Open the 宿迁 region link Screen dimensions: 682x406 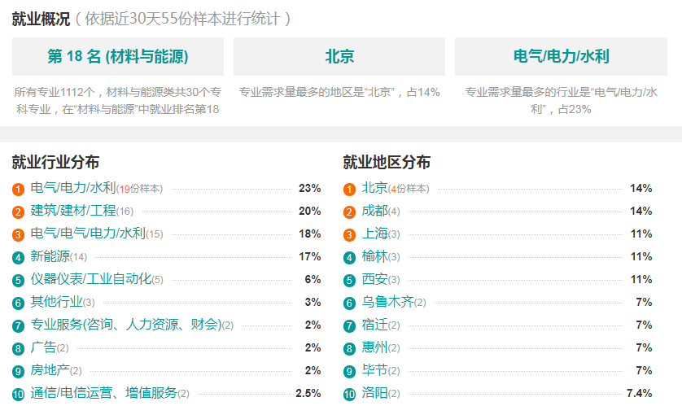pos(374,325)
